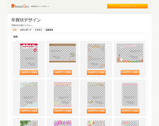Select the purple flowers card thumbnail
The image size is (159, 126).
(x=63, y=123)
